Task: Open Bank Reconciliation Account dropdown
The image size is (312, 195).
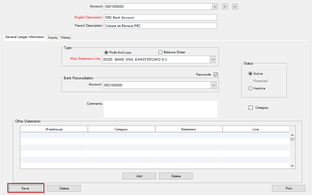Action: point(214,85)
